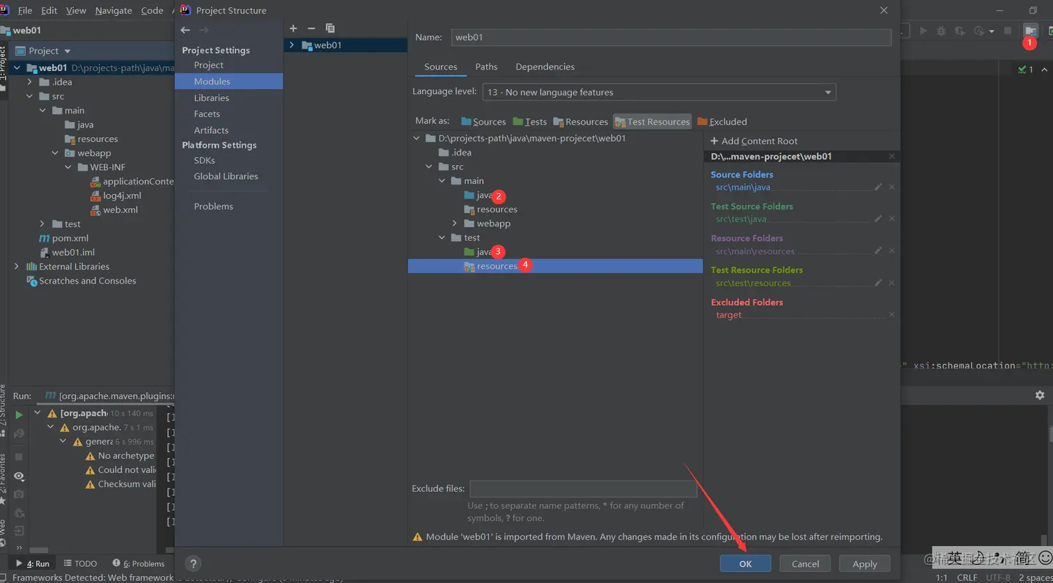Screen dimensions: 1053x583
Task: Mark folder as Sources
Action: pos(483,121)
